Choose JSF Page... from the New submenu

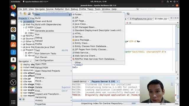tap(98, 21)
